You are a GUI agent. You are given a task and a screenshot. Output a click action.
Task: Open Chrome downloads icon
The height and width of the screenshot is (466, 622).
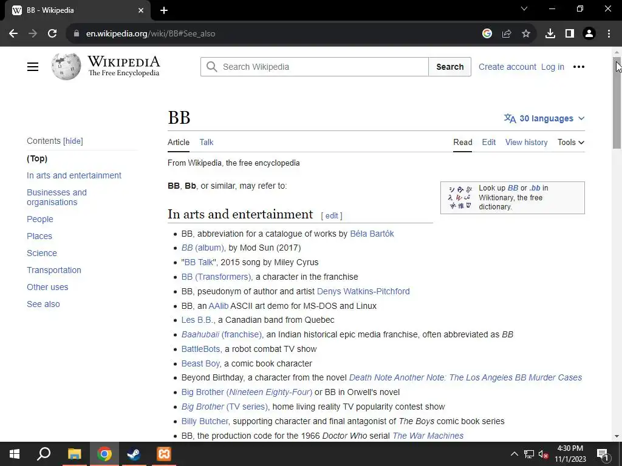tap(550, 34)
